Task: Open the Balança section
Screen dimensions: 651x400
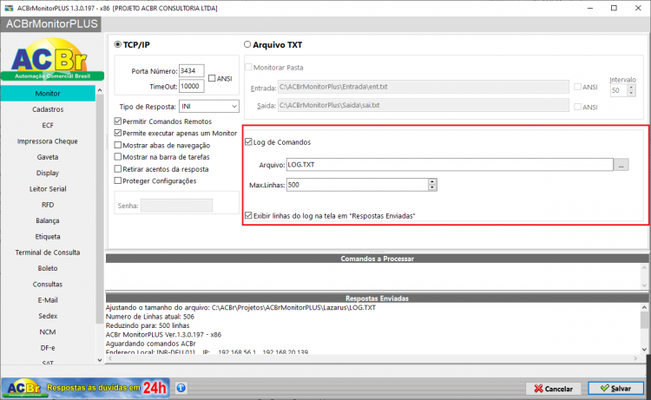Action: point(48,220)
